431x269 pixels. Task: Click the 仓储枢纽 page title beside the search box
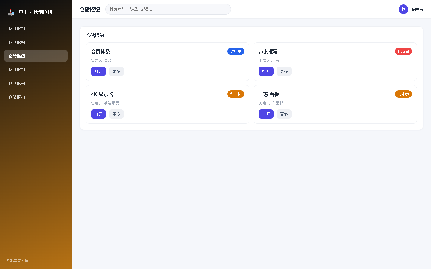point(90,9)
